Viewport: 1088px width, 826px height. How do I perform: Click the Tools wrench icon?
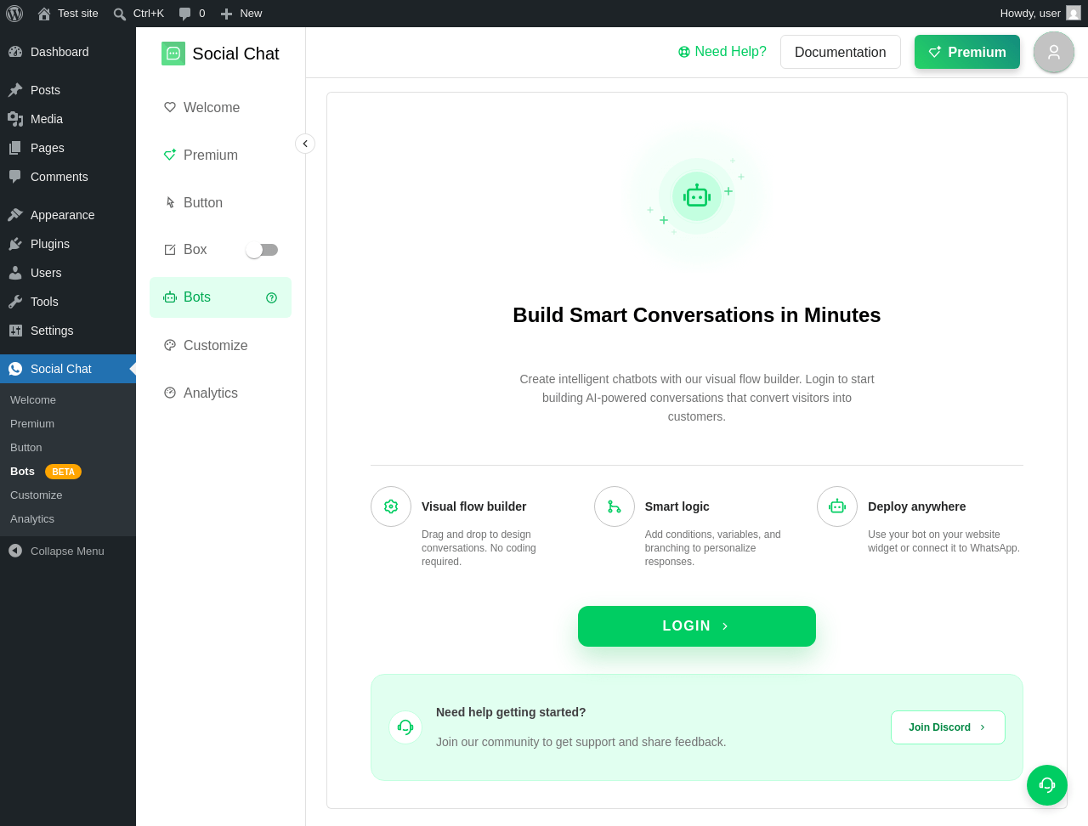(x=15, y=302)
